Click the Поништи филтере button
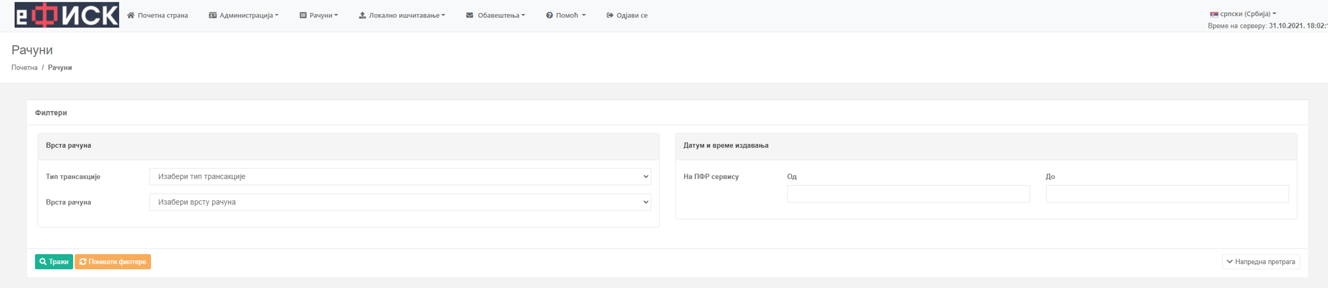Viewport: 1328px width, 288px height. [x=113, y=262]
